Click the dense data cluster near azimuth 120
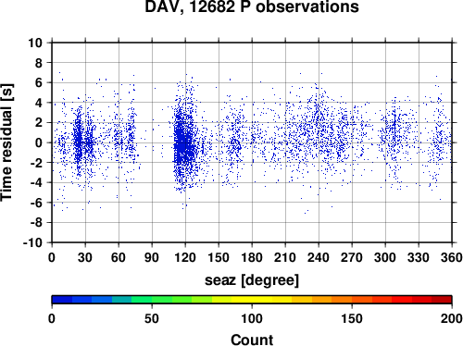Viewport: 463px width, 346px height. tap(184, 142)
